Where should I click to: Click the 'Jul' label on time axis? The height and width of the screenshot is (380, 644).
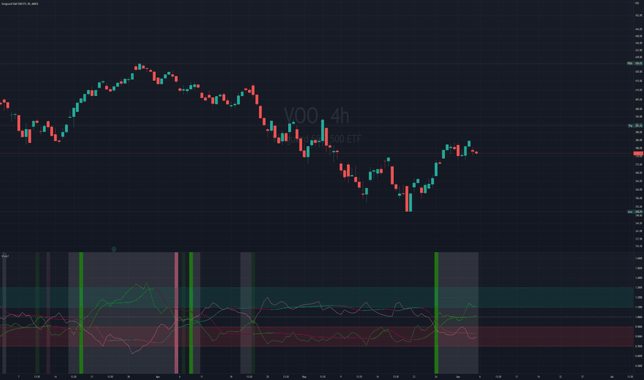tap(612, 377)
